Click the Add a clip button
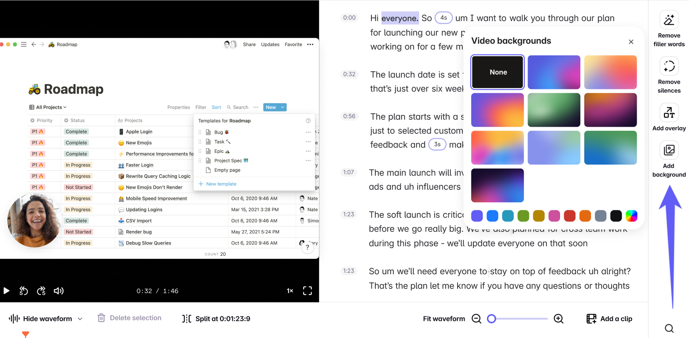 click(x=609, y=319)
